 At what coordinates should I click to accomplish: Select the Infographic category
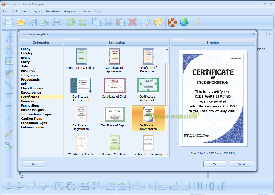(30, 75)
